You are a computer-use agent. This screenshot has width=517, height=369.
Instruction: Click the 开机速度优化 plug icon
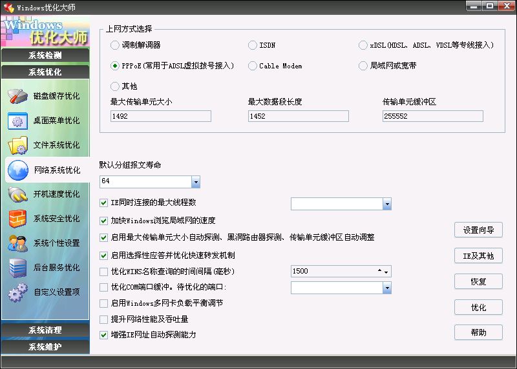point(18,195)
